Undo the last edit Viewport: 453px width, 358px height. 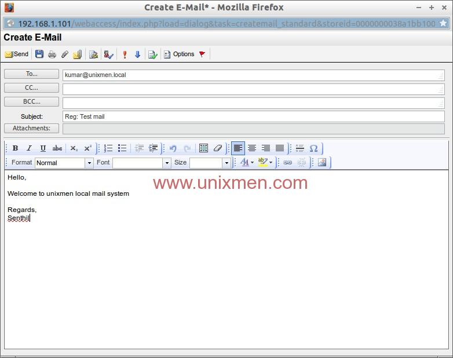173,148
